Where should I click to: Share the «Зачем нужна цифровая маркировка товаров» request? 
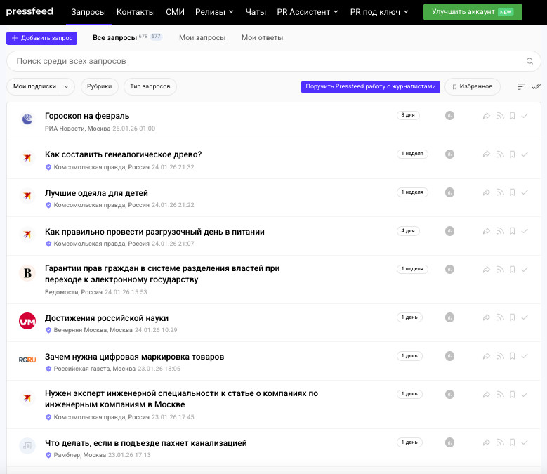[486, 356]
